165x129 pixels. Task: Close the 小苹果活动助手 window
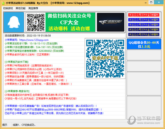[x=159, y=2]
